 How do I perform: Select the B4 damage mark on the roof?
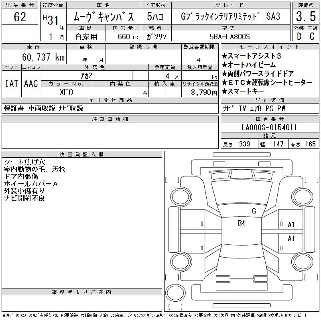pos(241,223)
